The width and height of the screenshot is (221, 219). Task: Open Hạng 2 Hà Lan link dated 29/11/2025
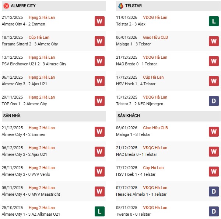click(x=42, y=97)
